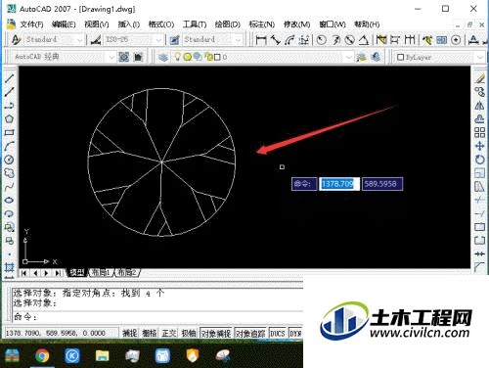Click the Offset tool
The width and height of the screenshot is (489, 368).
tap(479, 118)
